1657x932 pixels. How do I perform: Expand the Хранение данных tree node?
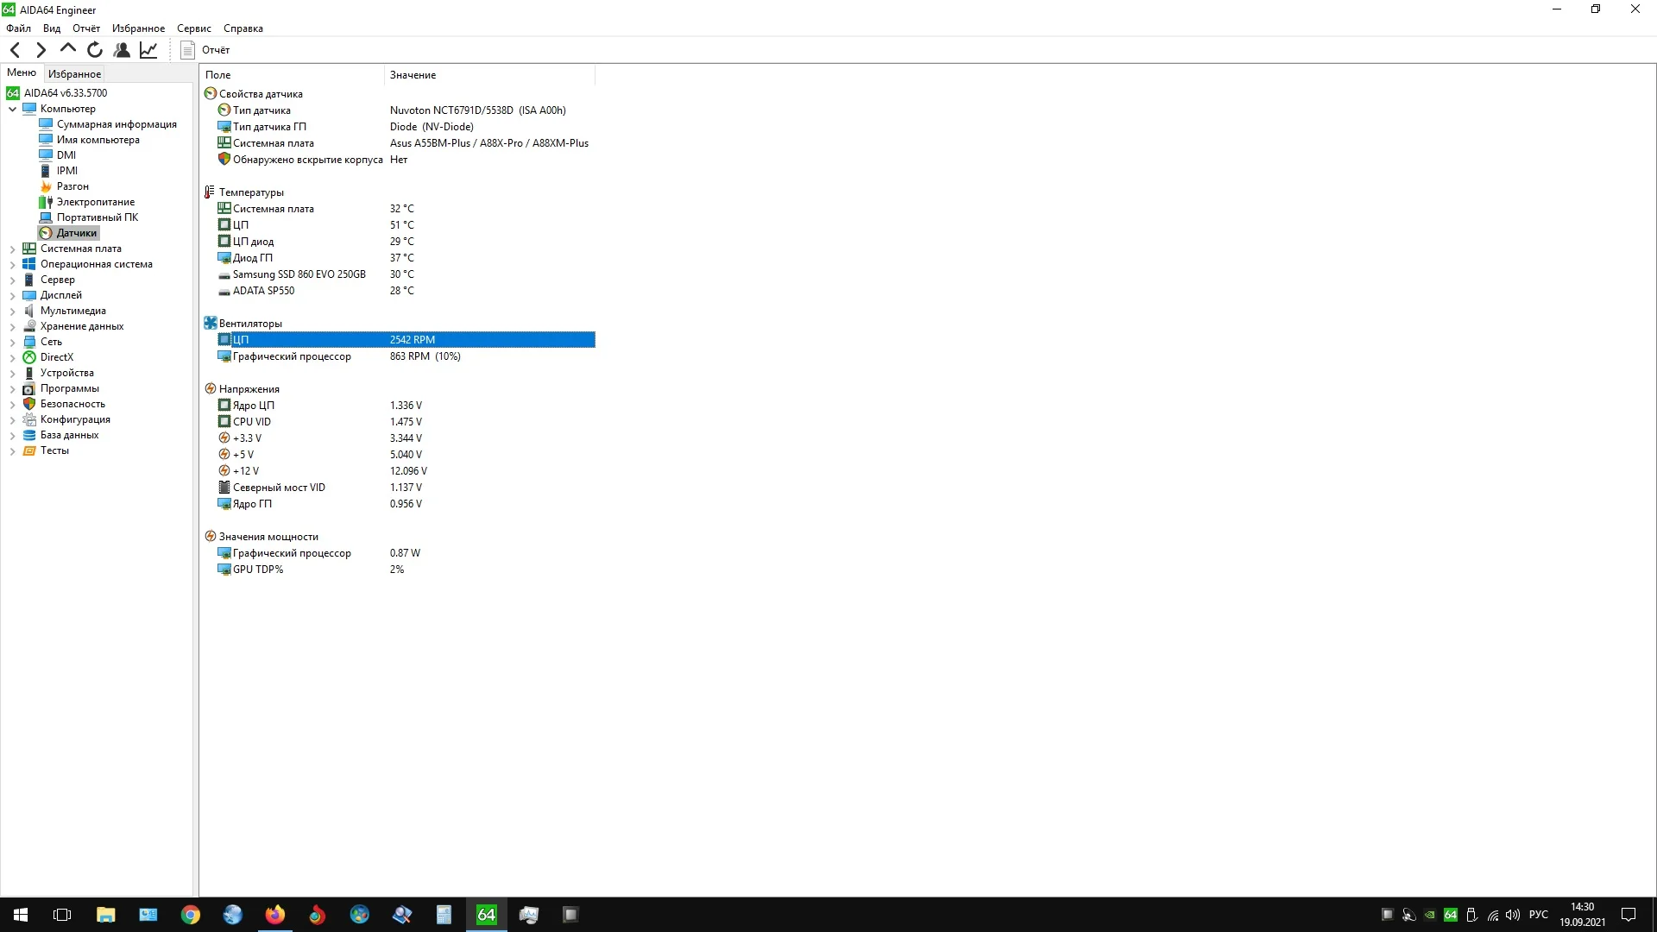point(12,326)
